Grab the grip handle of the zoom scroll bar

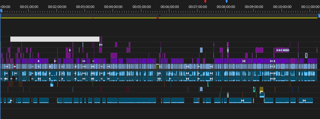pyautogui.click(x=160, y=15)
